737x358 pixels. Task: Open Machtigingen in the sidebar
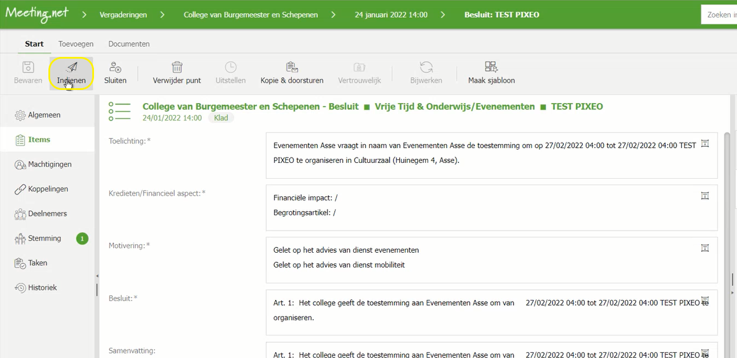50,164
